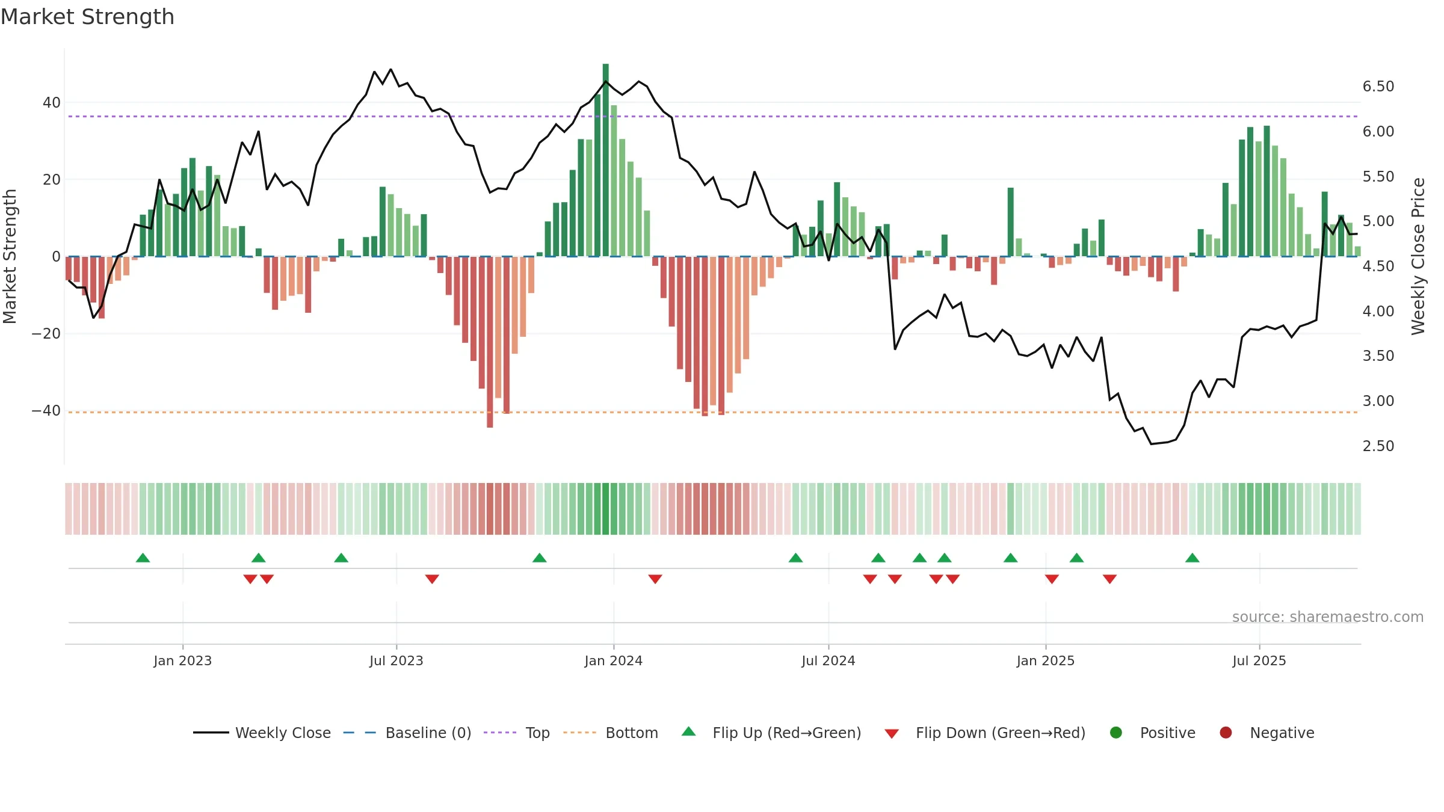This screenshot has height=812, width=1444.
Task: Click the deepest red bar below -40
Action: pos(490,342)
